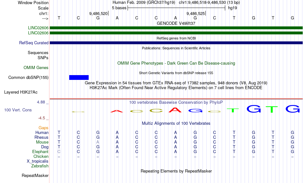Click the Layered H3K27Ac label
This screenshot has height=183, width=303.
21,92
